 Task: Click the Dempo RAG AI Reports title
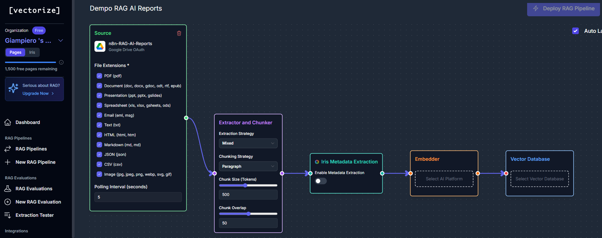pos(126,8)
